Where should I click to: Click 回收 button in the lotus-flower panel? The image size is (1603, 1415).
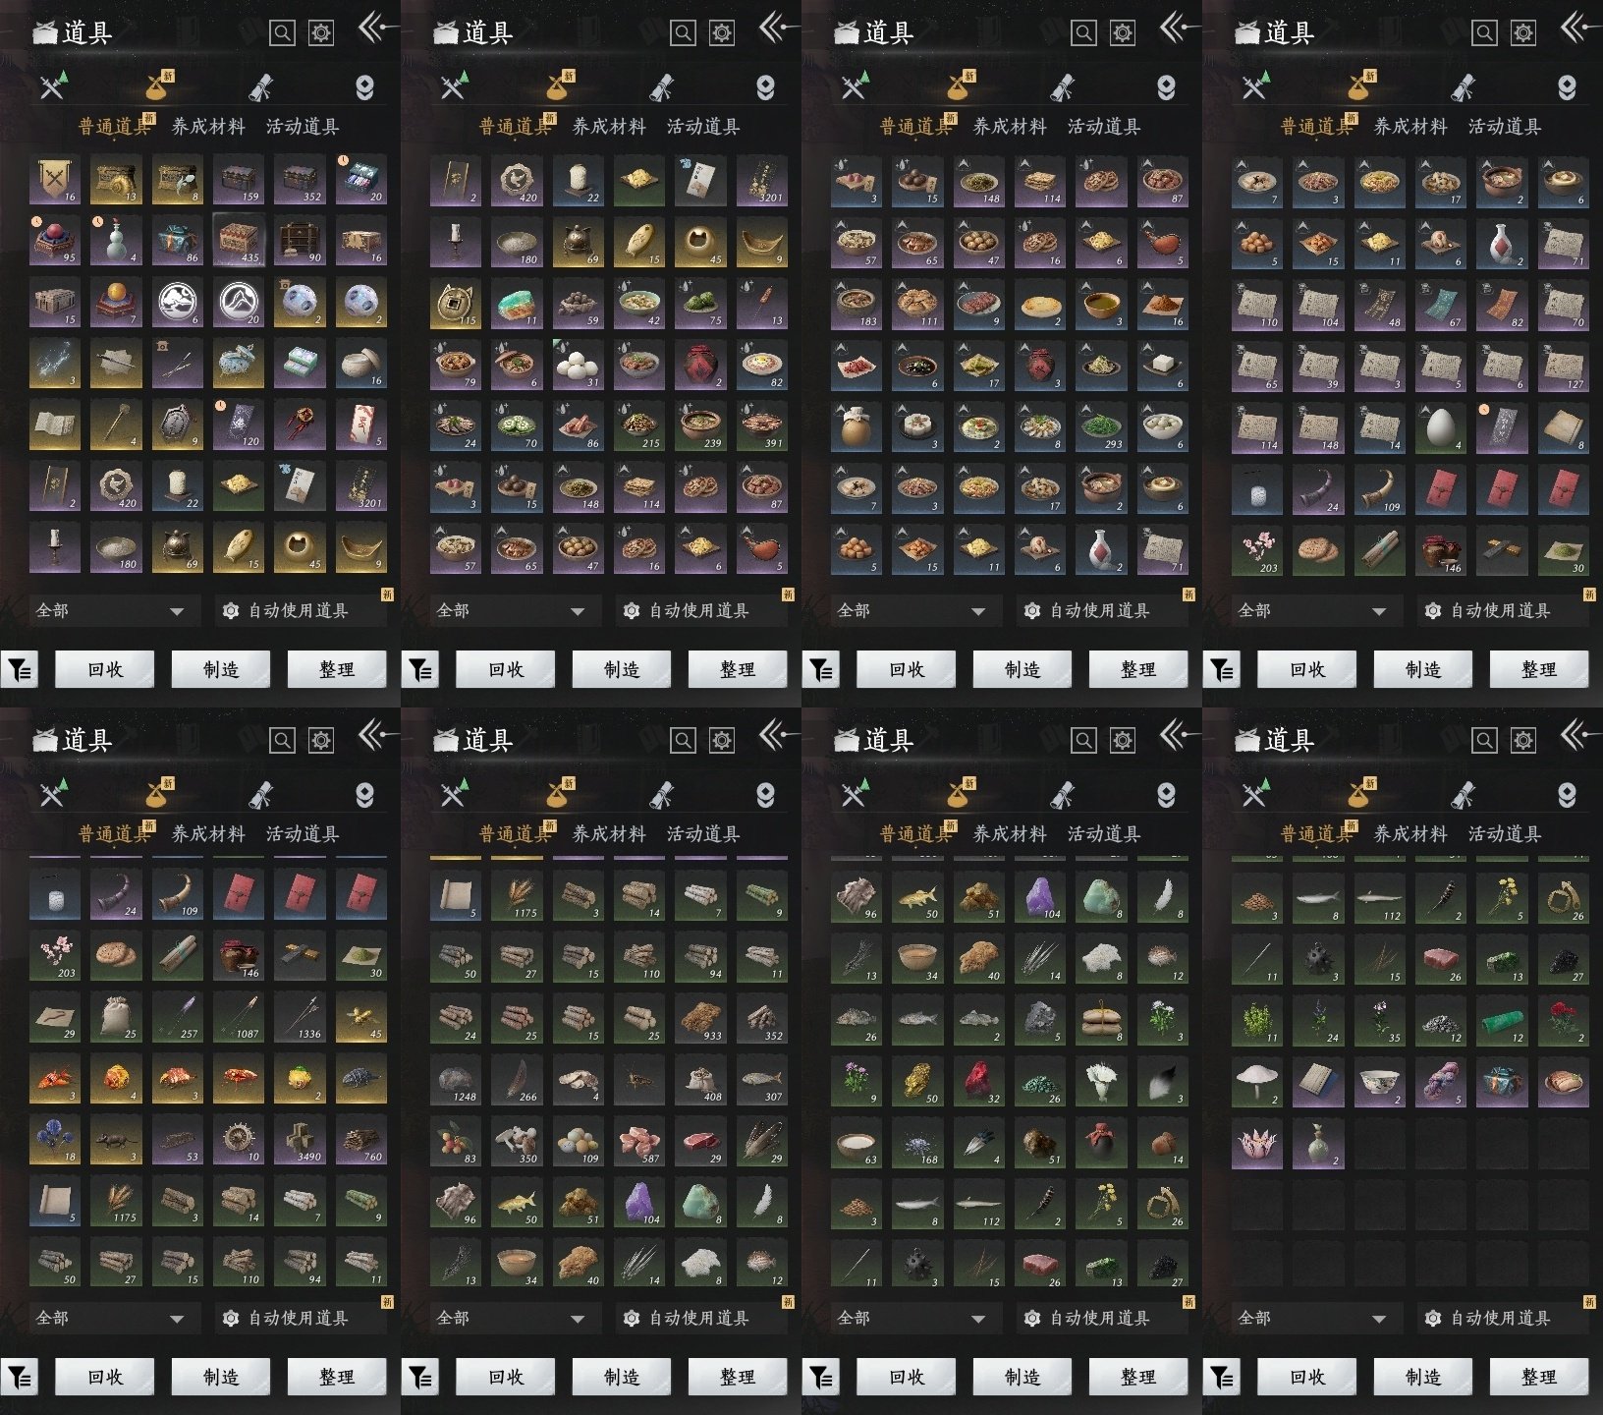tap(1306, 1377)
